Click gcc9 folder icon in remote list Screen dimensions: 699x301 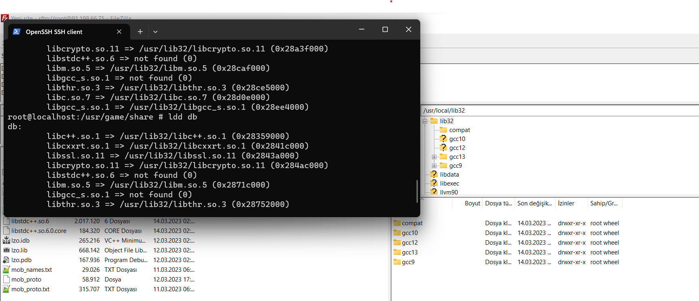[397, 262]
